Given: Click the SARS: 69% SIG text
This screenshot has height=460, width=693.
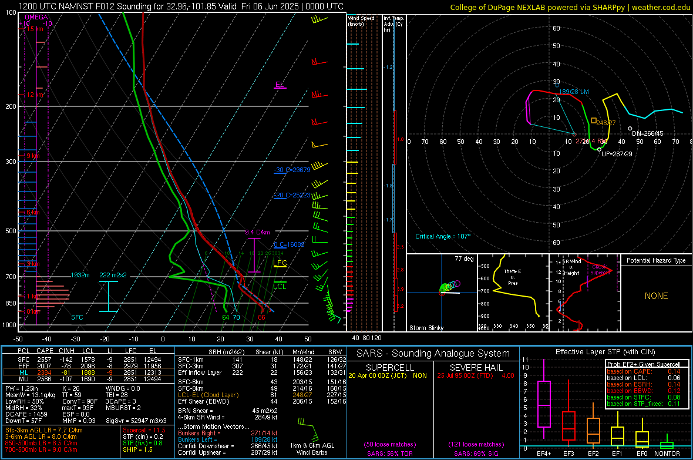Looking at the screenshot, I should pyautogui.click(x=476, y=454).
